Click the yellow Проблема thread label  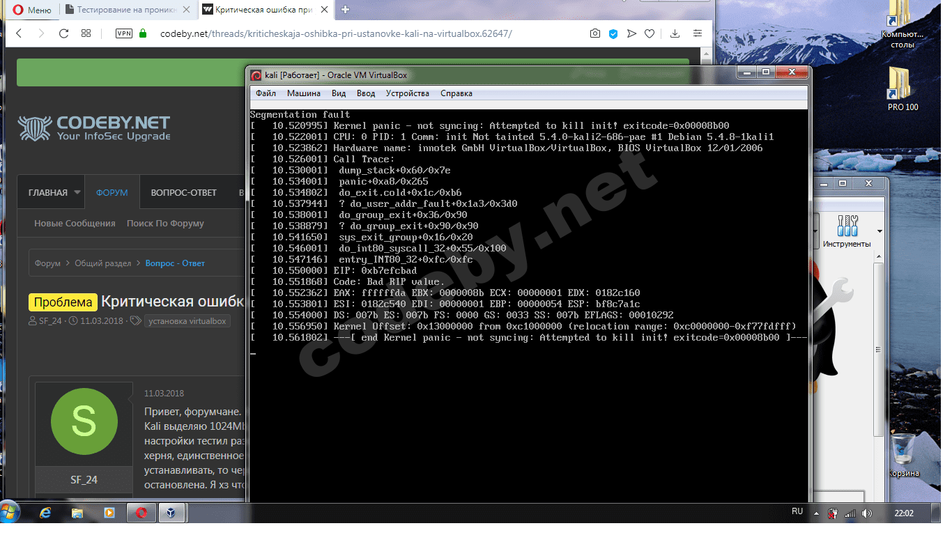tap(63, 302)
